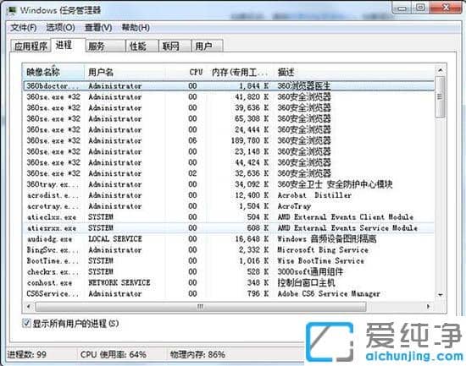Click the Acrobat Distiller description
This screenshot has width=466, height=366.
(x=314, y=195)
